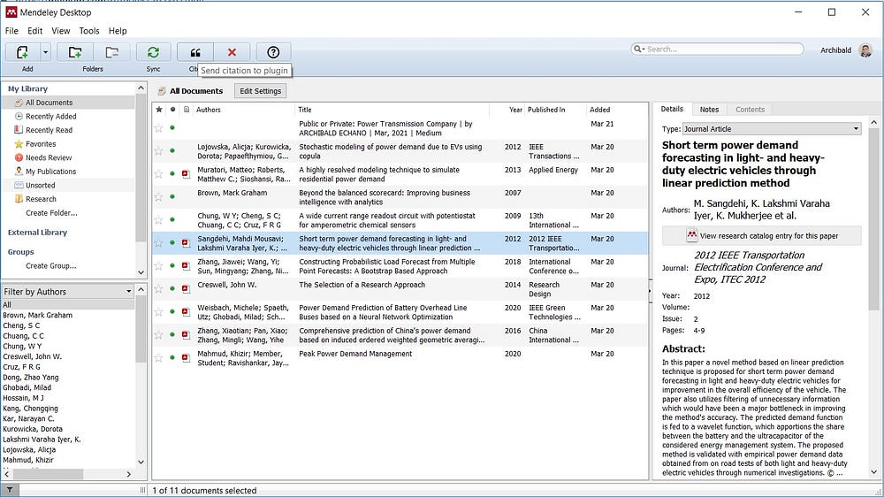
Task: Switch to the Notes tab
Action: point(709,110)
